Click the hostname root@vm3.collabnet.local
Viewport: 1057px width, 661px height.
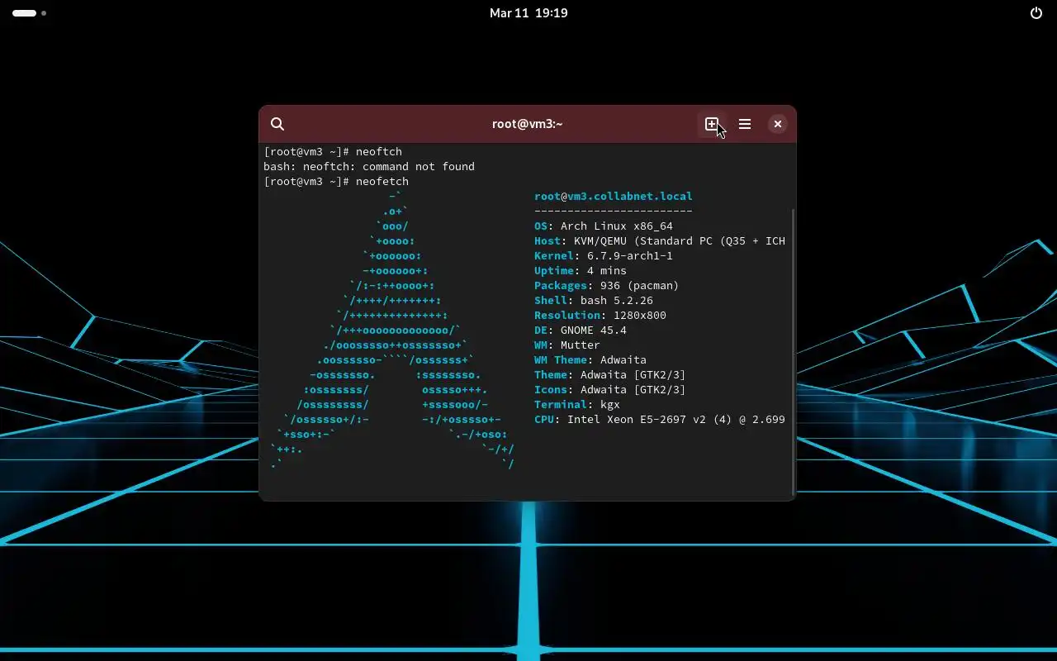[x=614, y=197]
